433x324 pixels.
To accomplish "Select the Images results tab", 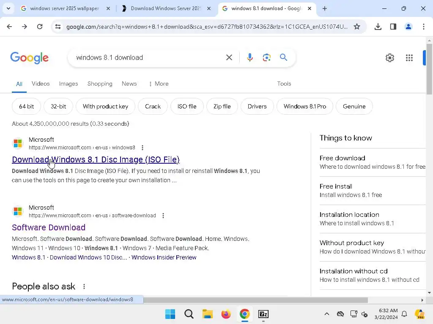I will [69, 84].
